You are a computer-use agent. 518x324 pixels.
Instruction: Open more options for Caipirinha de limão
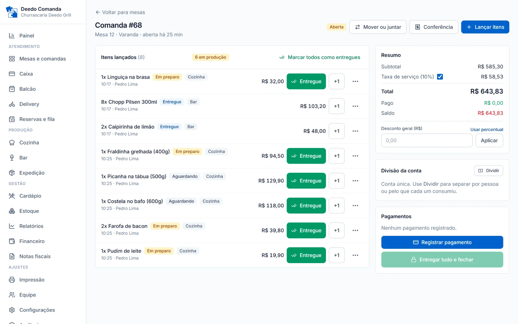(355, 131)
